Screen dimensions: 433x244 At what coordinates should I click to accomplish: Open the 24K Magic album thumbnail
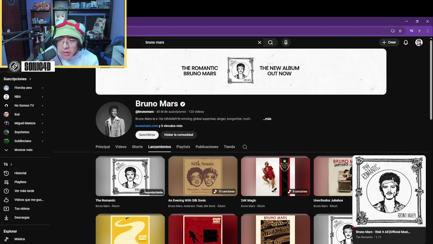pos(275,177)
